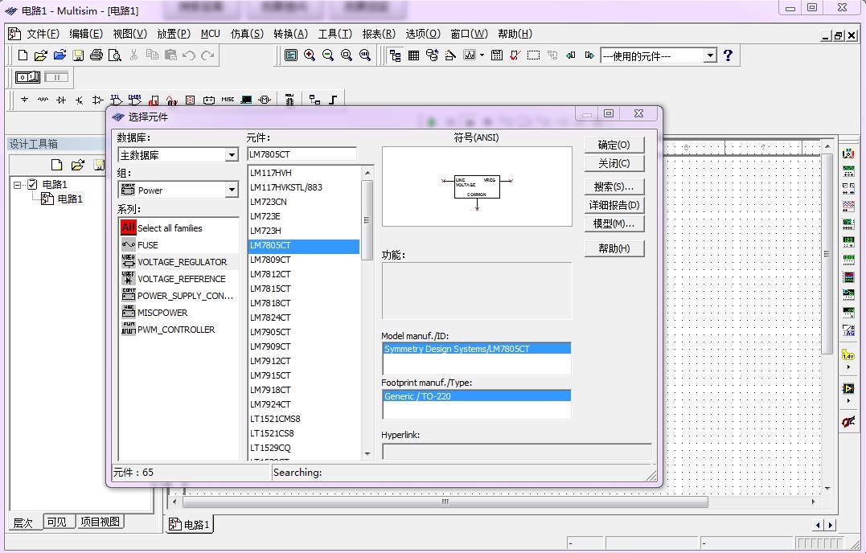Open the 数据库 主数据库 dropdown
The image size is (866, 553).
point(232,155)
